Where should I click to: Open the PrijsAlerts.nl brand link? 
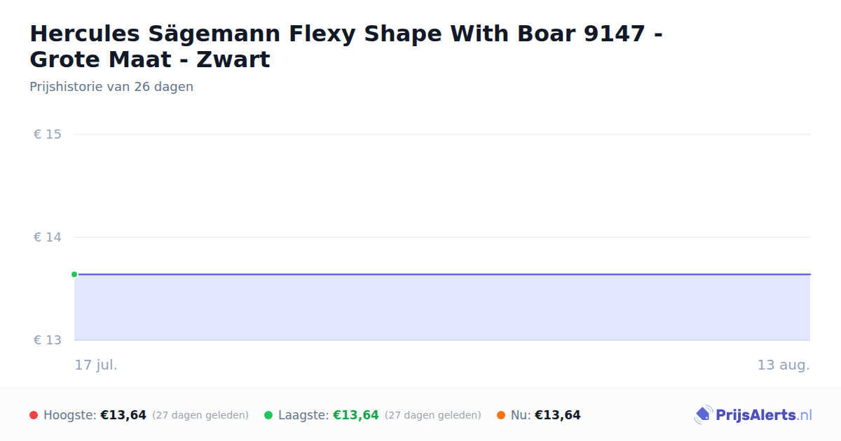[753, 415]
